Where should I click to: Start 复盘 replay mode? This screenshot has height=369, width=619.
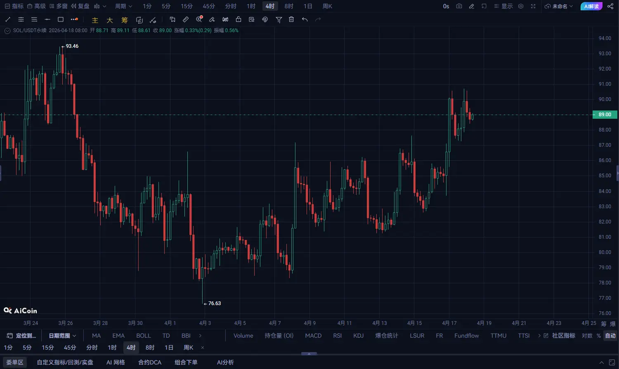80,6
